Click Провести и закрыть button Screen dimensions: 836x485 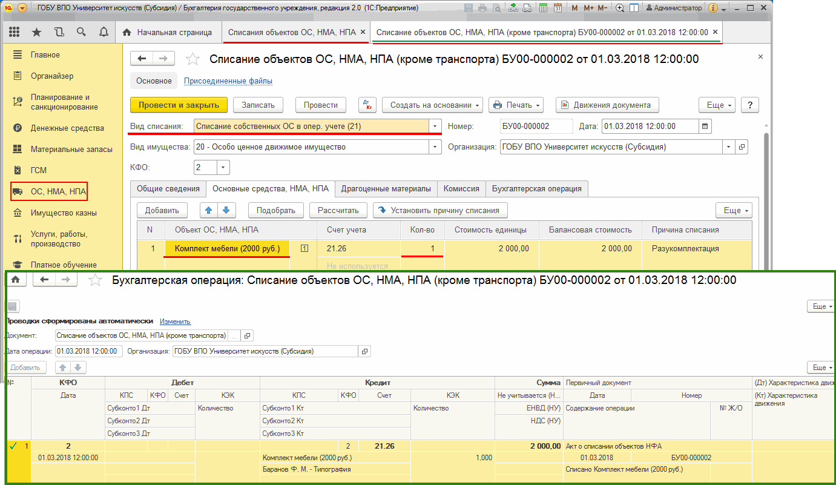point(179,105)
